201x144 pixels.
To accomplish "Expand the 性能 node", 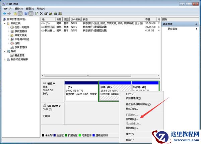I will coord(9,43).
